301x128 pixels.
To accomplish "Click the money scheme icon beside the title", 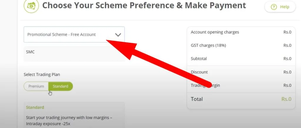I will (x=31, y=6).
